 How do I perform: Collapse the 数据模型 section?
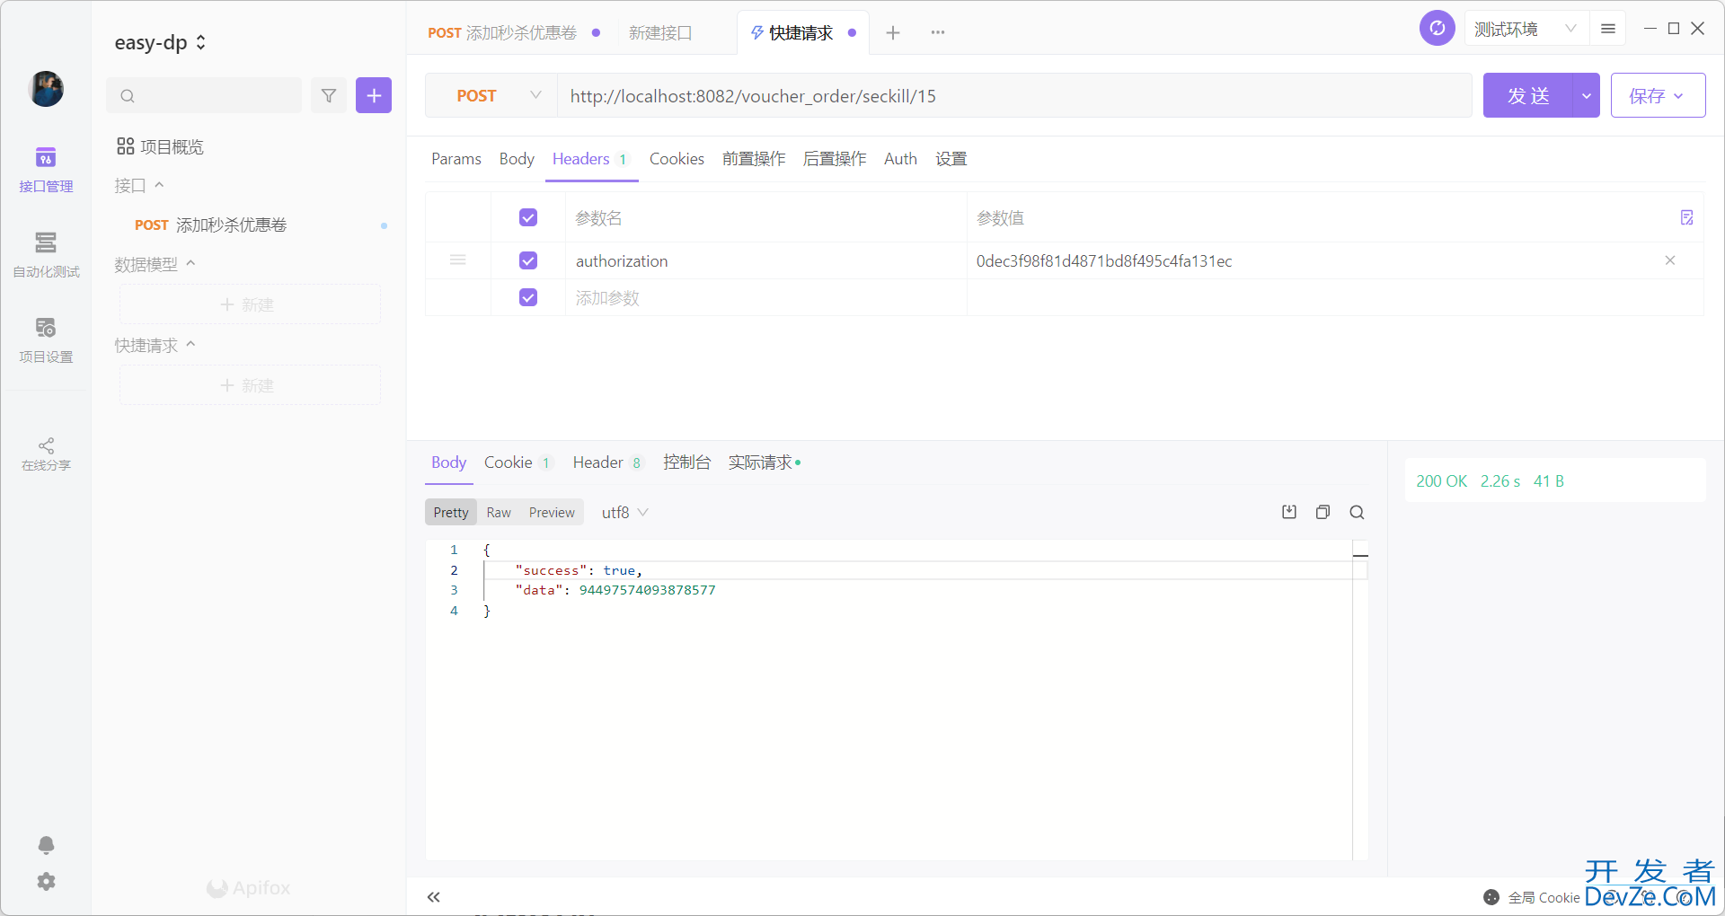pos(155,264)
